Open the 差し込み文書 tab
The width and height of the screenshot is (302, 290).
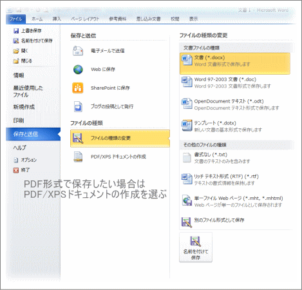[x=148, y=19]
